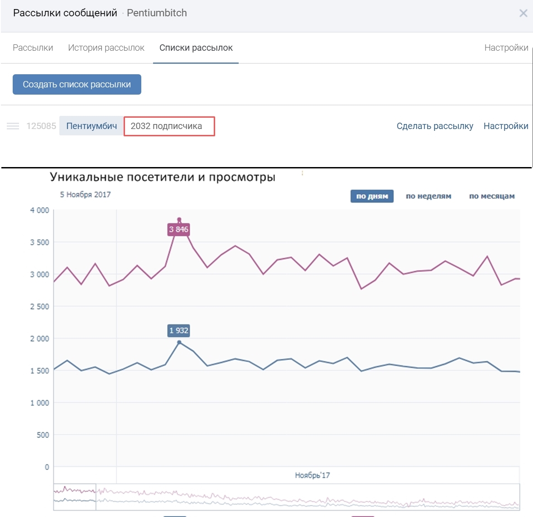Switch the chart to по месяцам view
533x517 pixels.
(492, 196)
